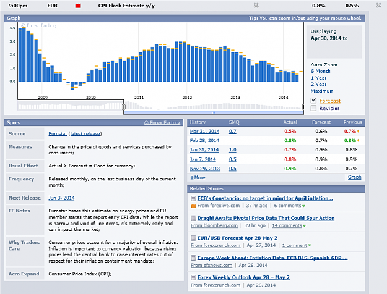Click the red high-impact icon next to EUR
387x294 pixels.
(78, 6)
